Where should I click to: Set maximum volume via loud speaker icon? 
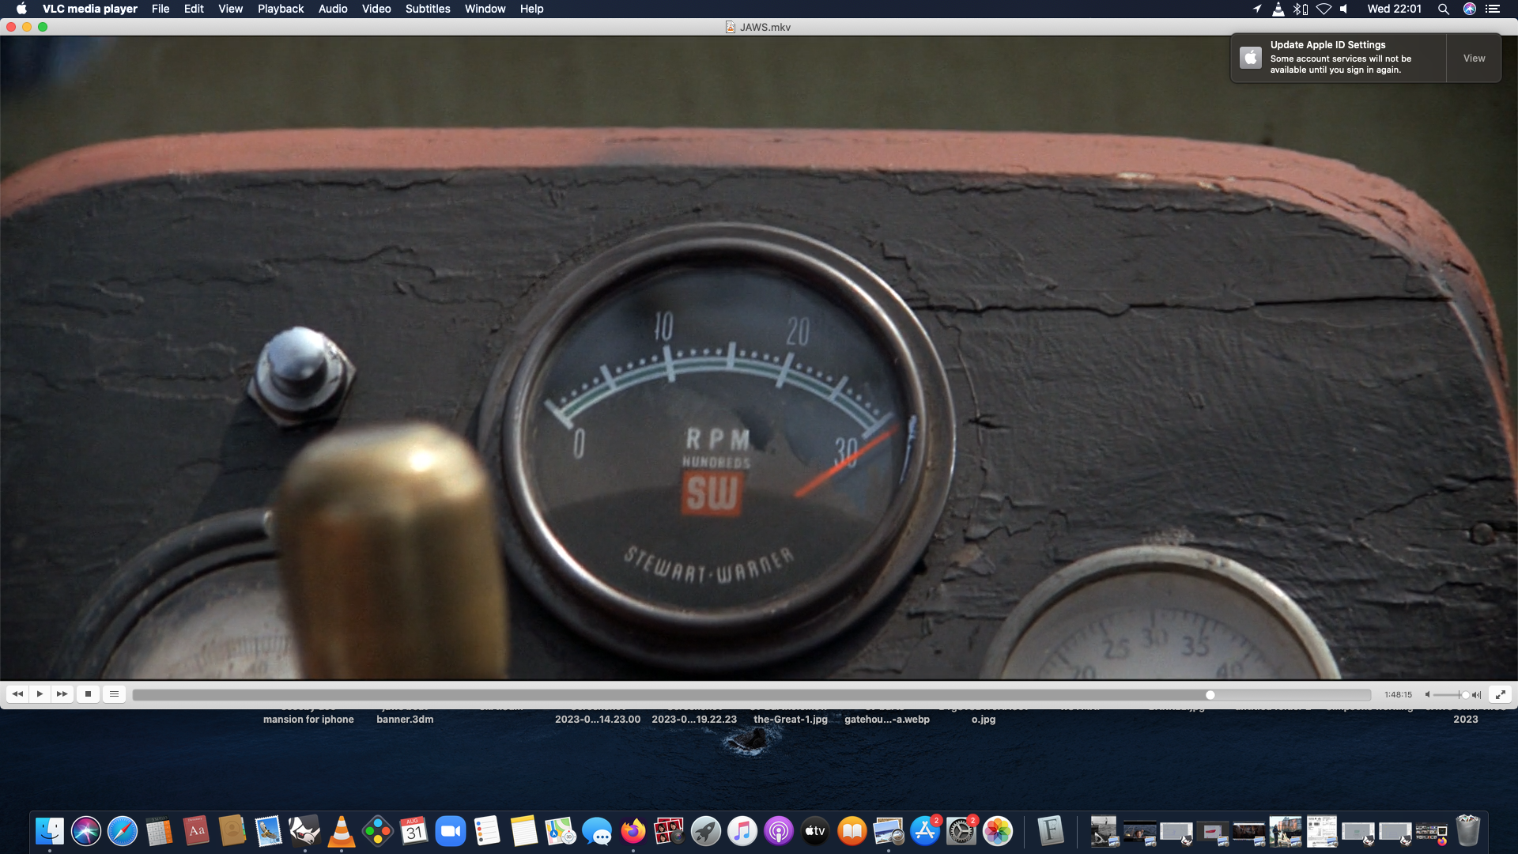point(1476,695)
